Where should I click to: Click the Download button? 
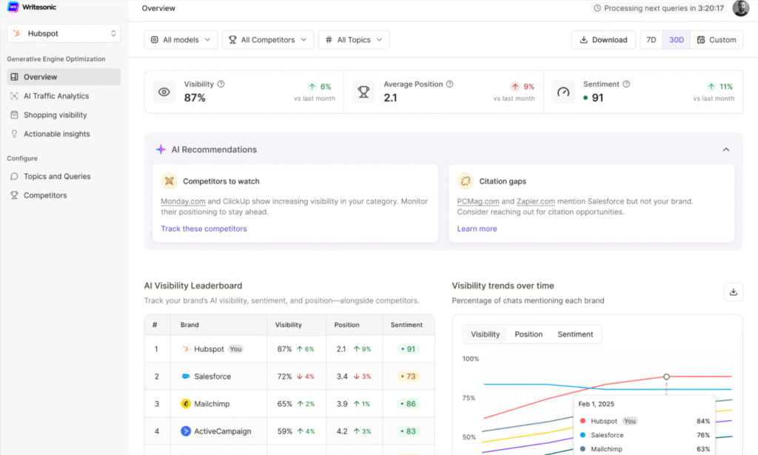tap(603, 40)
